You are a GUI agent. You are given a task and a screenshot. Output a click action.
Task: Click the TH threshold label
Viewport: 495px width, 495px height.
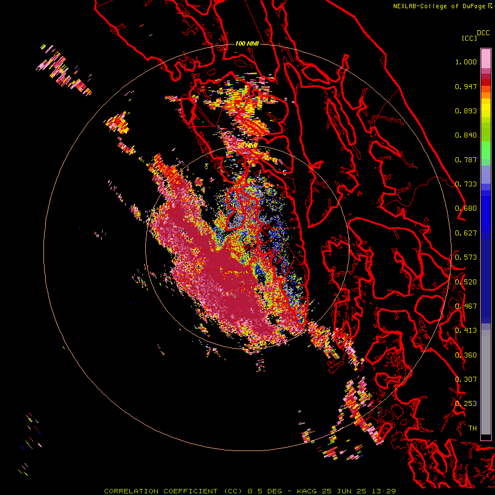pos(472,428)
